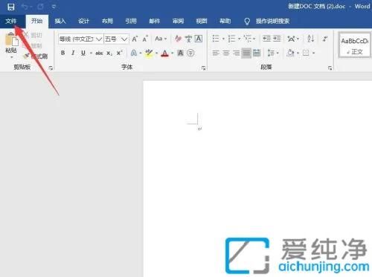The height and width of the screenshot is (277, 372).
Task: Toggle Bold formatting
Action: point(63,53)
